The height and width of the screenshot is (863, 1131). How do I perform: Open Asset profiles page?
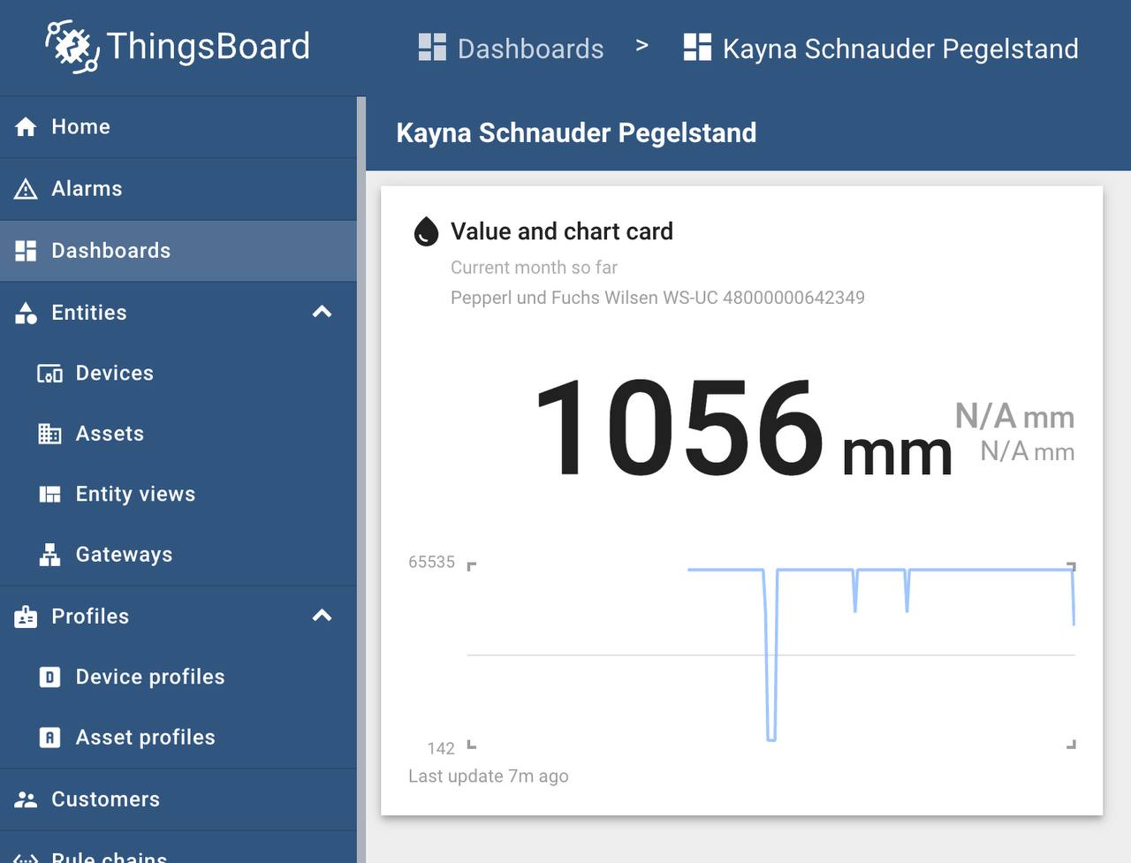178,738
